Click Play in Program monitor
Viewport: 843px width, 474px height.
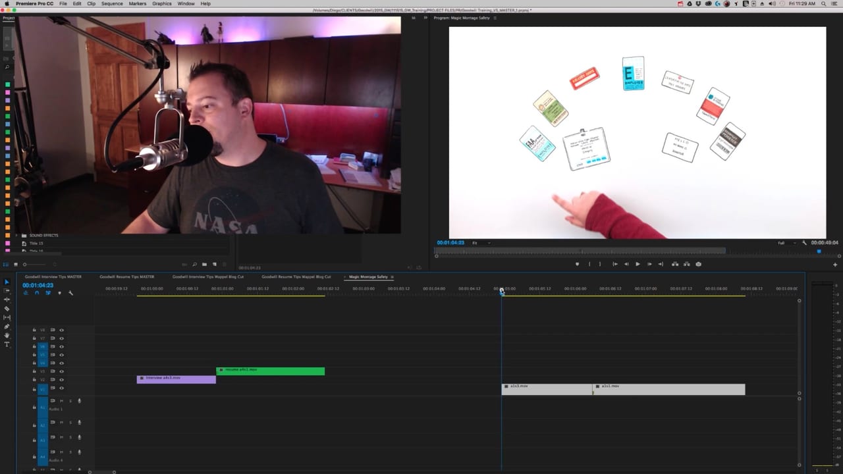pyautogui.click(x=638, y=264)
